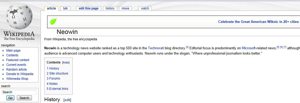Open Featured content link

(x=18, y=60)
